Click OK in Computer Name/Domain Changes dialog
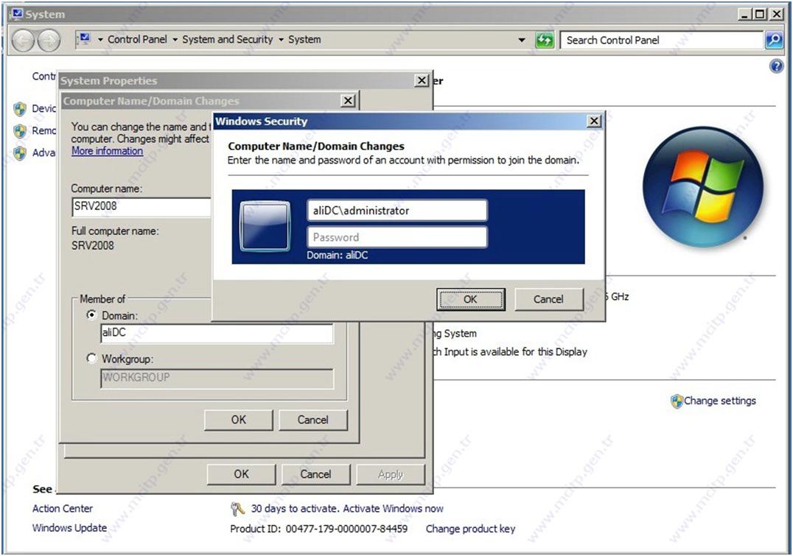793x556 pixels. [x=239, y=420]
